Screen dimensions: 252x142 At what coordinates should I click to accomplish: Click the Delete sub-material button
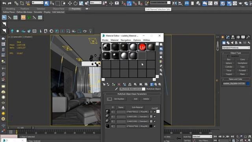pos(146,99)
